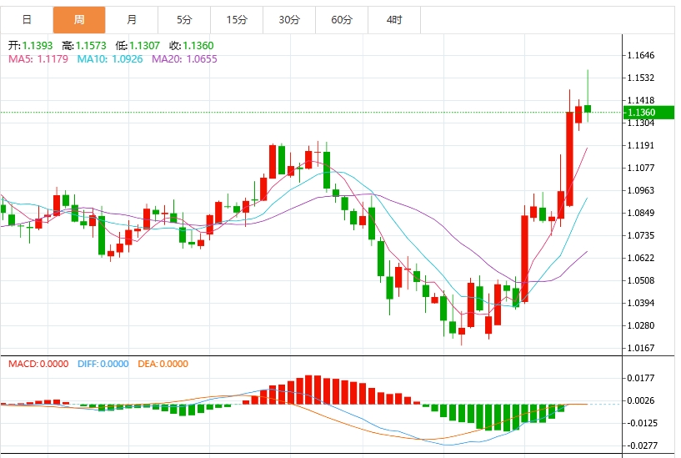Click the 收:1.1360 close price value
This screenshot has height=458, width=681.
coord(192,46)
